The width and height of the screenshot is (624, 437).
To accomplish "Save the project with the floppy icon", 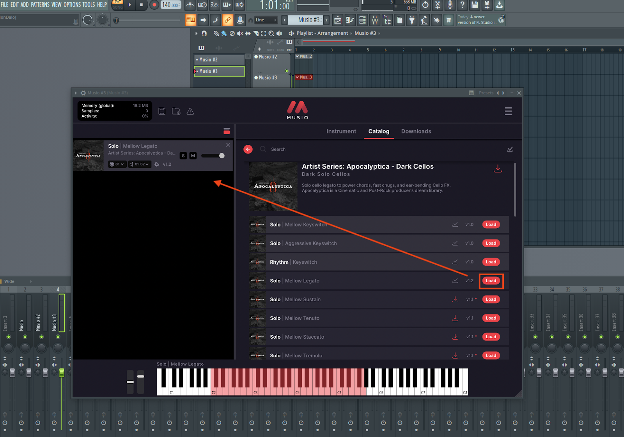I will click(x=475, y=5).
